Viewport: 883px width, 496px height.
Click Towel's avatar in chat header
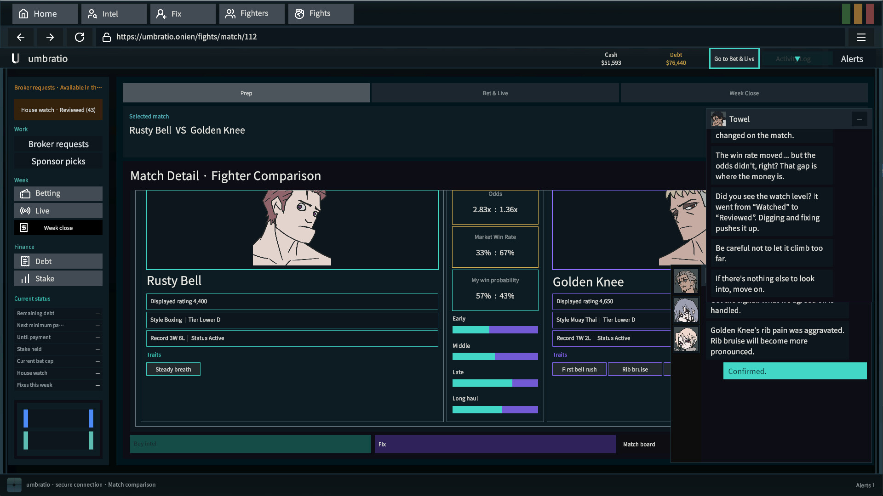coord(718,119)
